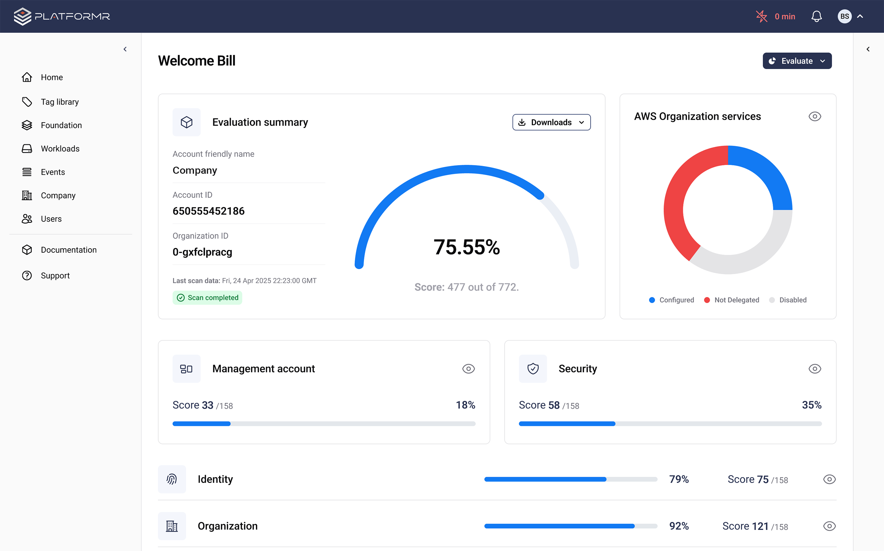Expand the Downloads dropdown
This screenshot has width=884, height=551.
click(551, 123)
